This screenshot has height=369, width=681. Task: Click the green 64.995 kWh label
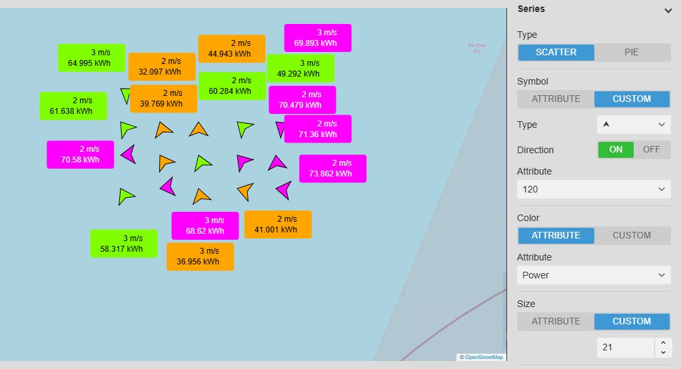coord(92,58)
